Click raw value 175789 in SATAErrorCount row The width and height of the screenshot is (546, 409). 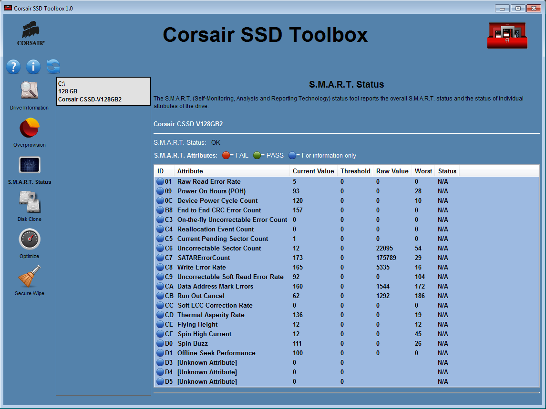coord(386,258)
